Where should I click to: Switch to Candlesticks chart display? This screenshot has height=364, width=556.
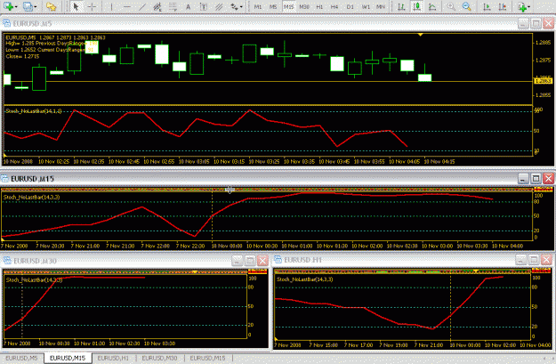[416, 6]
